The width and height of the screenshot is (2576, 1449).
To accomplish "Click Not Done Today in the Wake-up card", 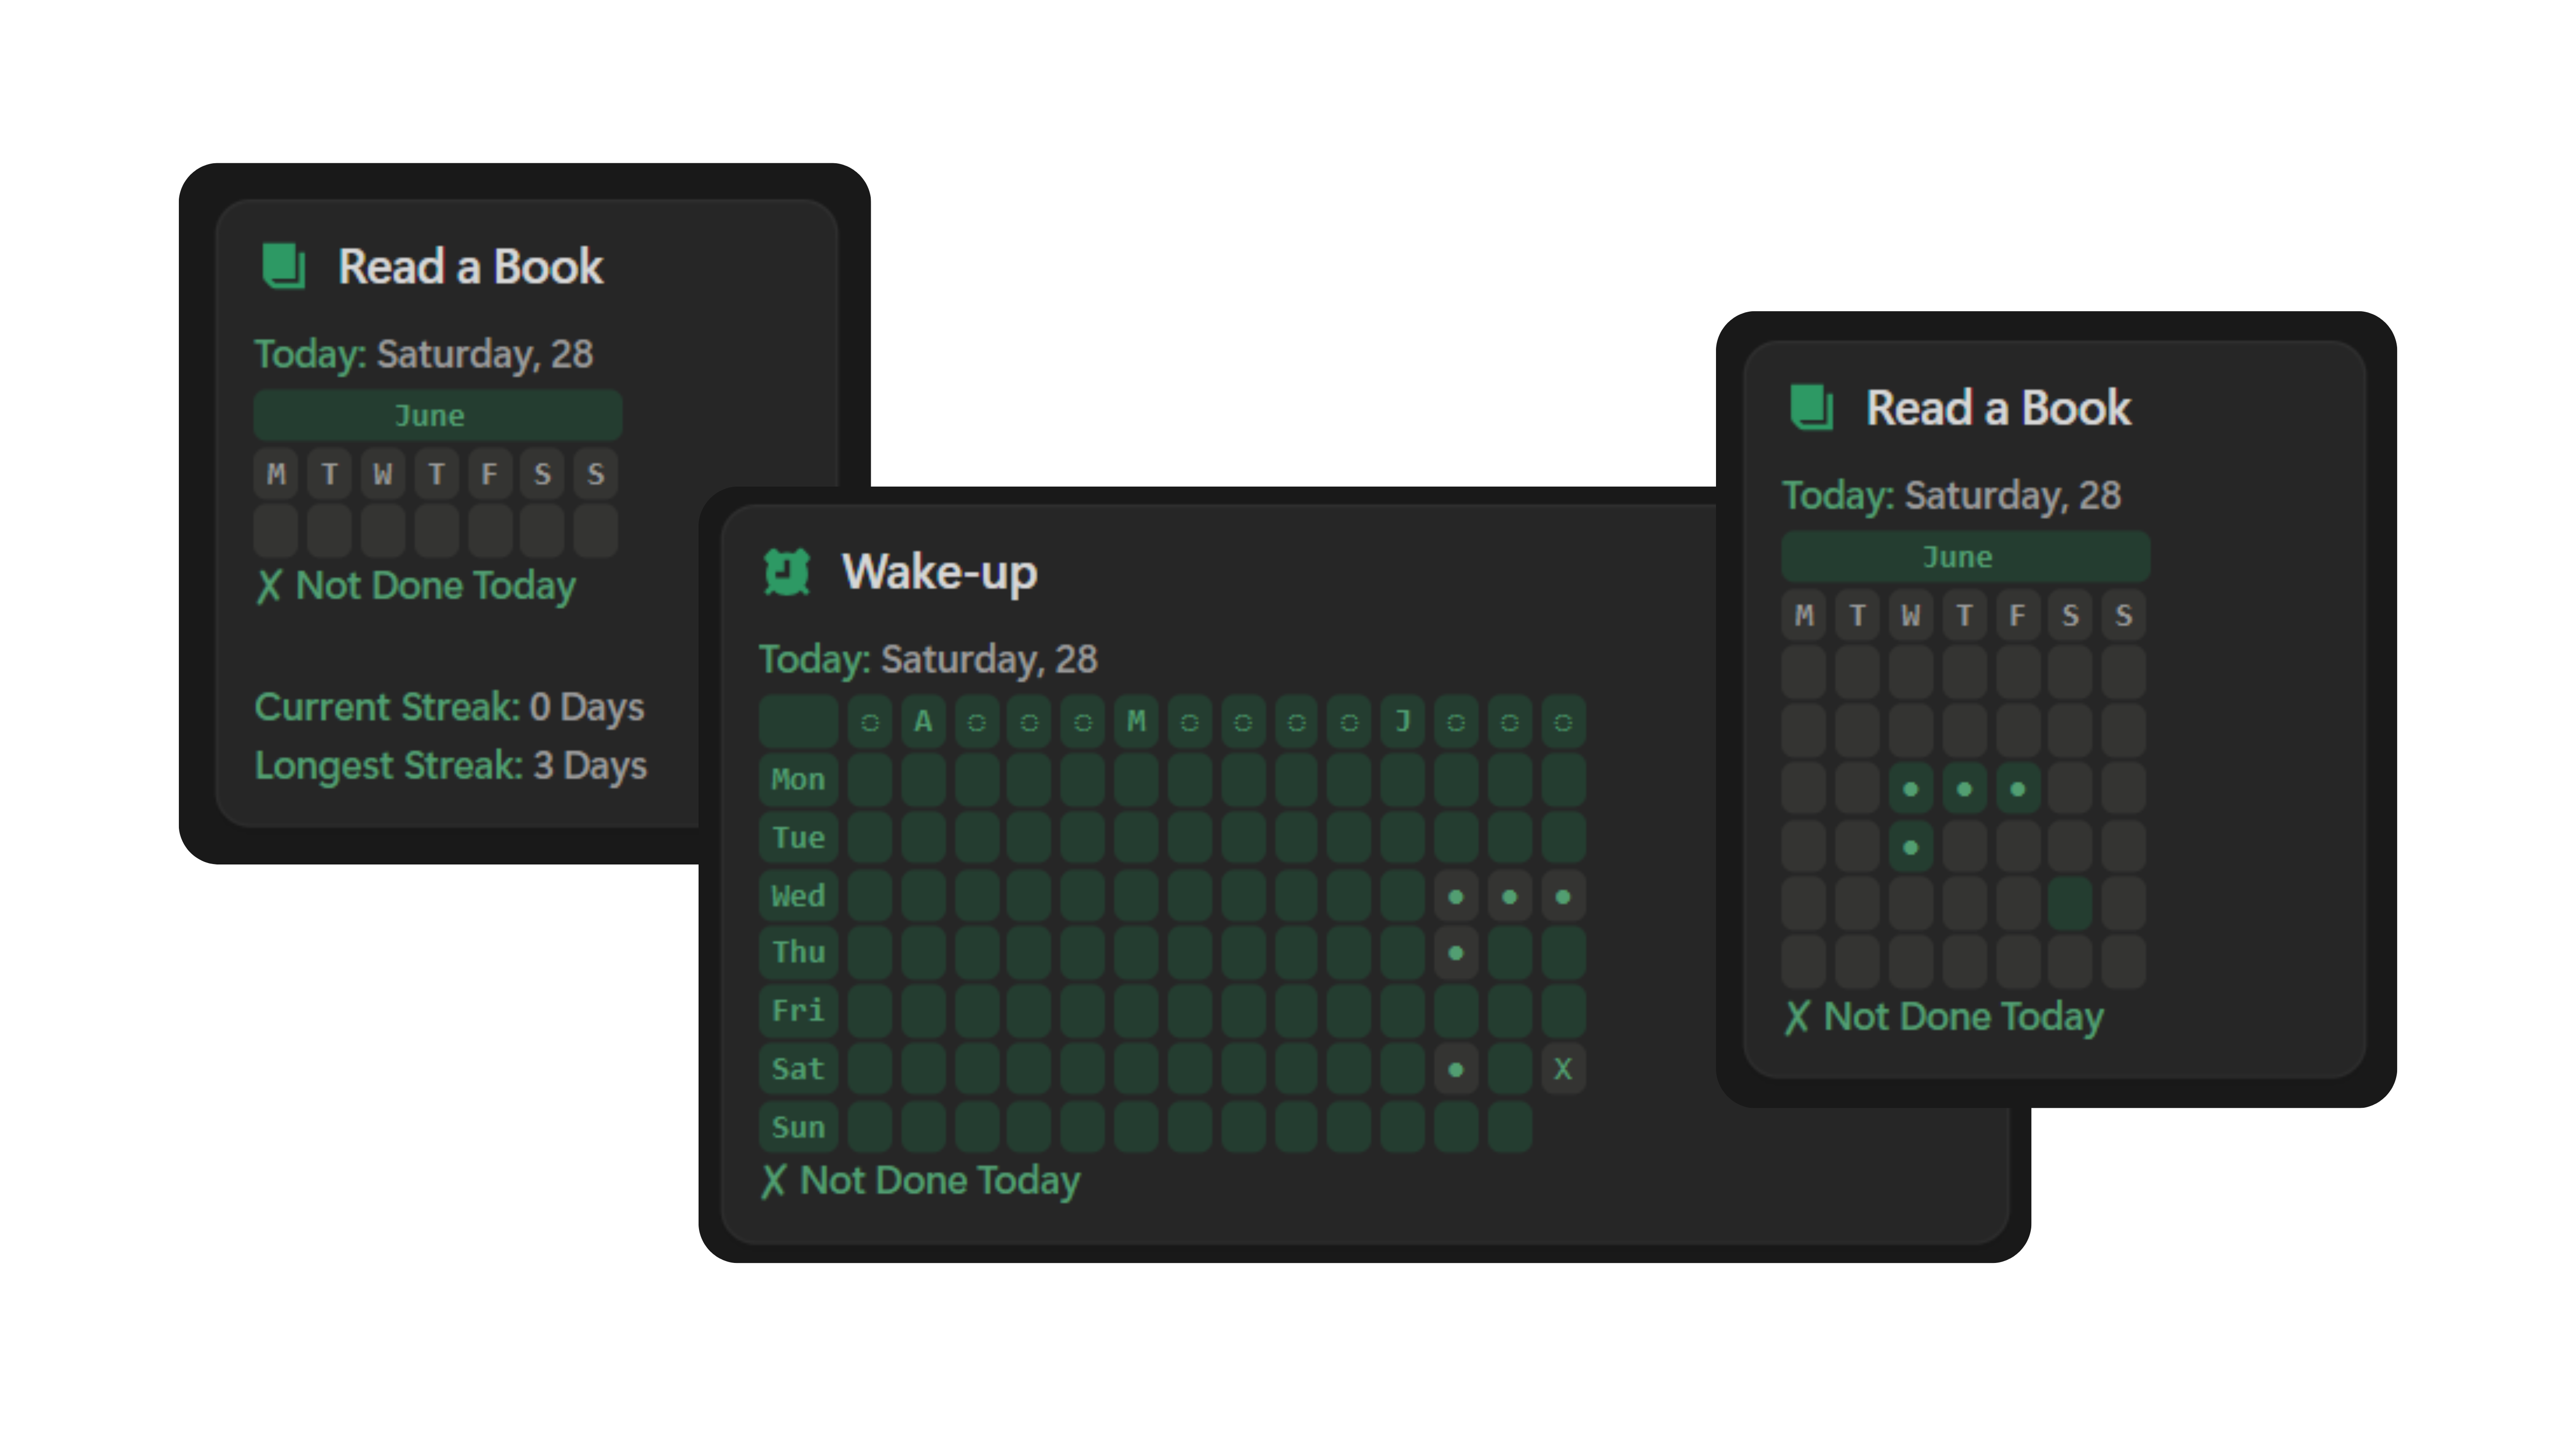I will pyautogui.click(x=920, y=1180).
